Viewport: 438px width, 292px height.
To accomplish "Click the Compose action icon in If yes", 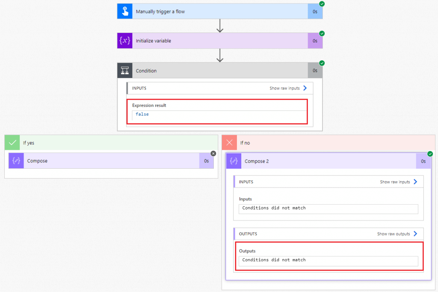I will coord(16,161).
